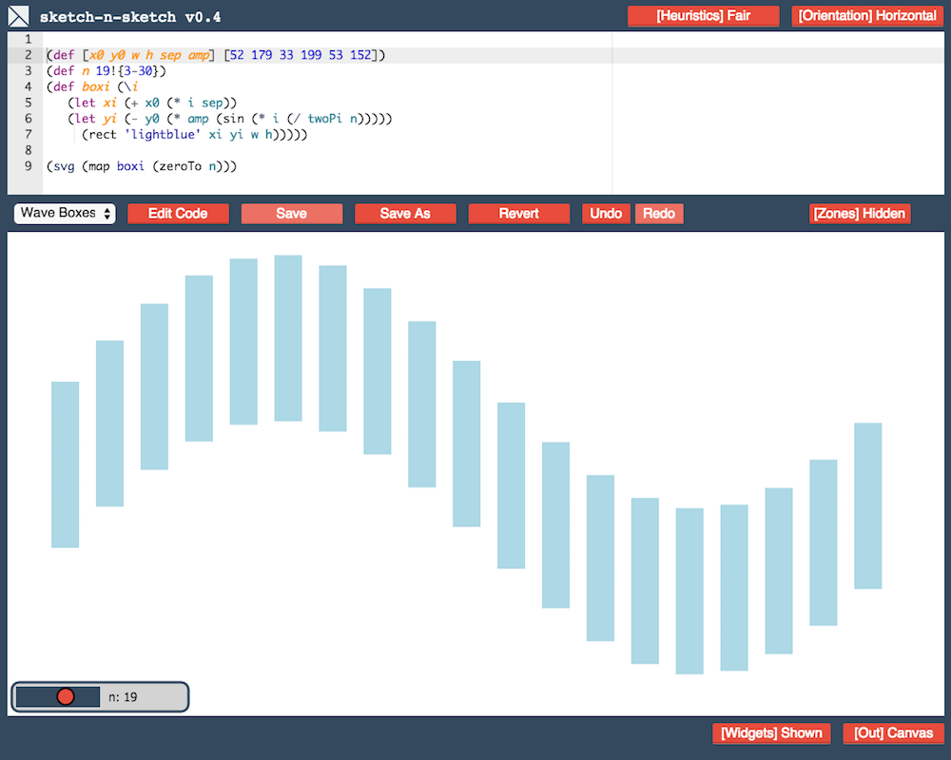Switch the Out Canvas output mode
The height and width of the screenshot is (760, 951).
[893, 733]
